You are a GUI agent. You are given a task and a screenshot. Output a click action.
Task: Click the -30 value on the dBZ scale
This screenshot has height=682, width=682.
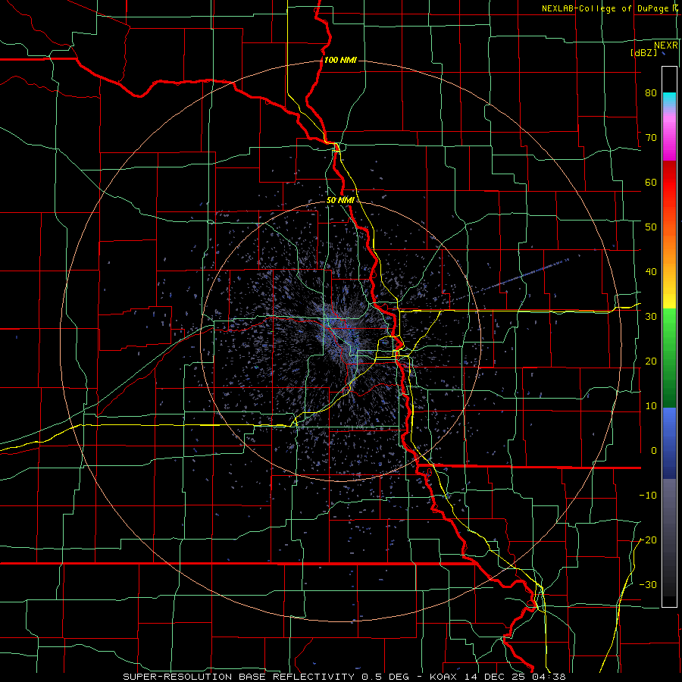648,584
